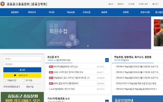
Task: Open the 제24대 총동문회장 선거 공고 post
Action: pos(66,67)
